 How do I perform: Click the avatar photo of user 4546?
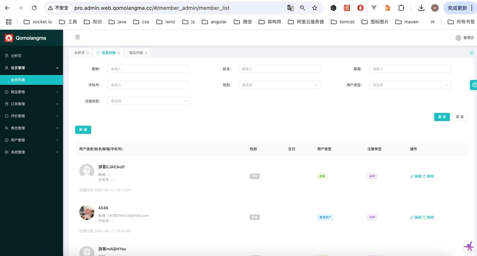(86, 212)
